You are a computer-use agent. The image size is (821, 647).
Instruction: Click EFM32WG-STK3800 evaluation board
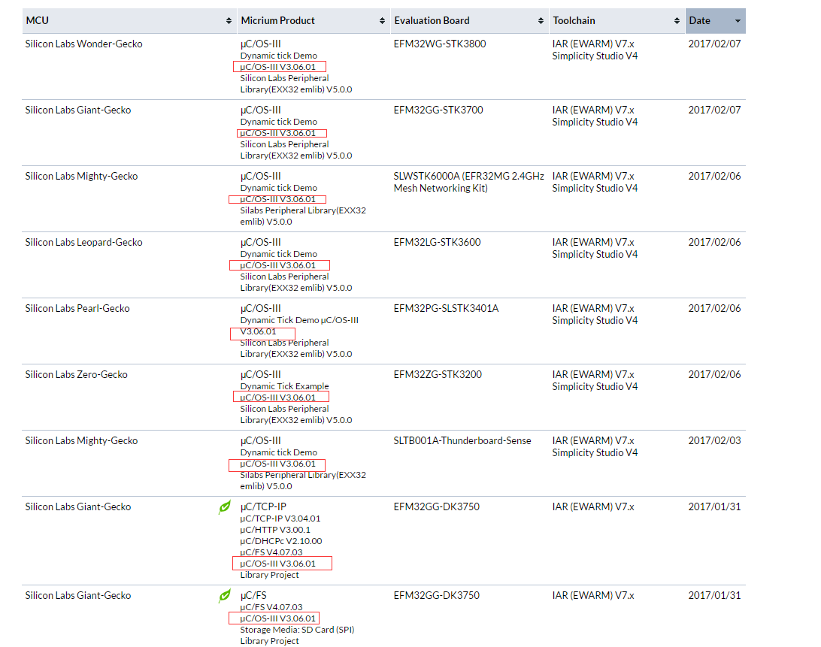[440, 44]
